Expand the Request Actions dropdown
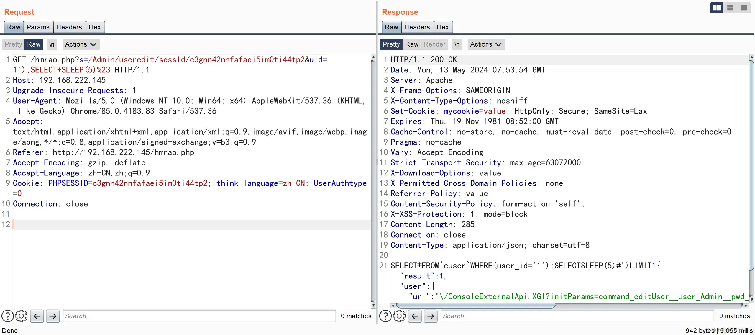 [x=81, y=44]
